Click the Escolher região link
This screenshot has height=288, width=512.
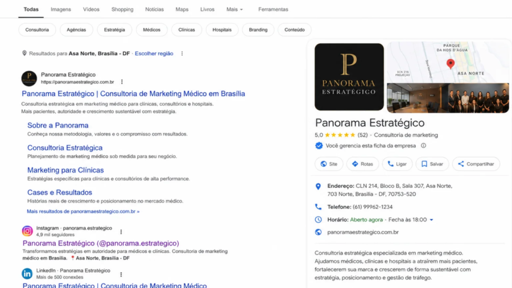(154, 54)
